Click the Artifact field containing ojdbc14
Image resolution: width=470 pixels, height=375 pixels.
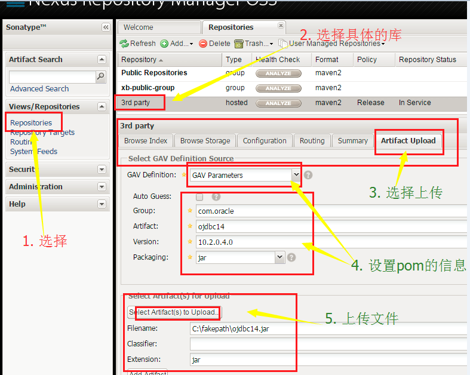click(331, 227)
